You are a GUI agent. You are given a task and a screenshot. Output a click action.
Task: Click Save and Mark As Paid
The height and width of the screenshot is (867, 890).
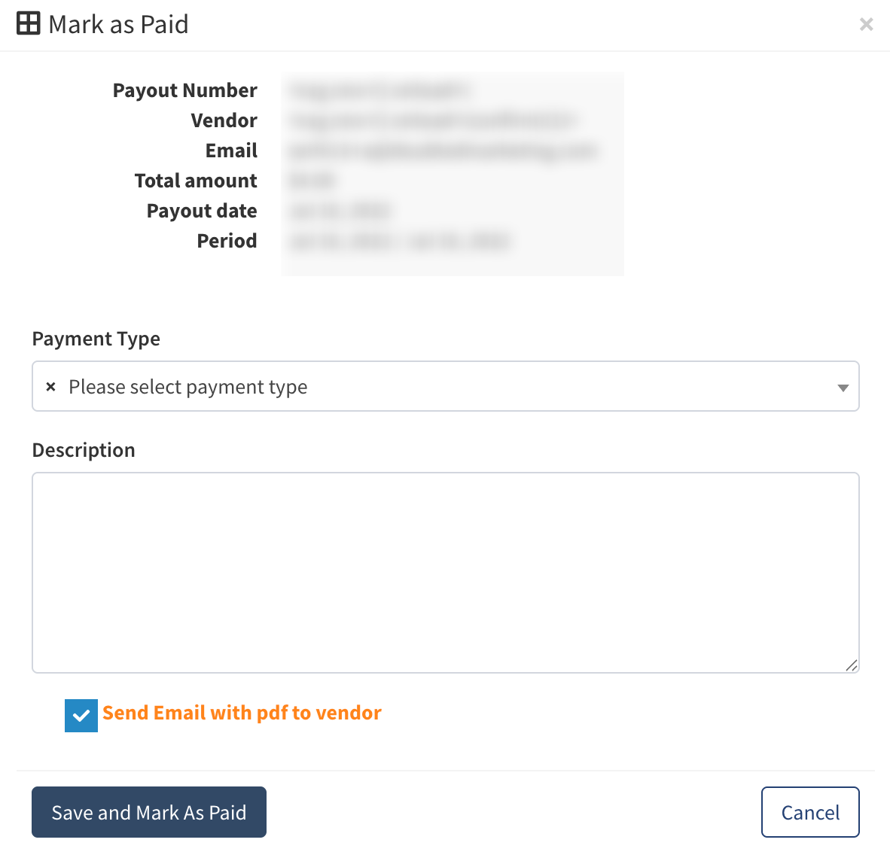tap(149, 812)
